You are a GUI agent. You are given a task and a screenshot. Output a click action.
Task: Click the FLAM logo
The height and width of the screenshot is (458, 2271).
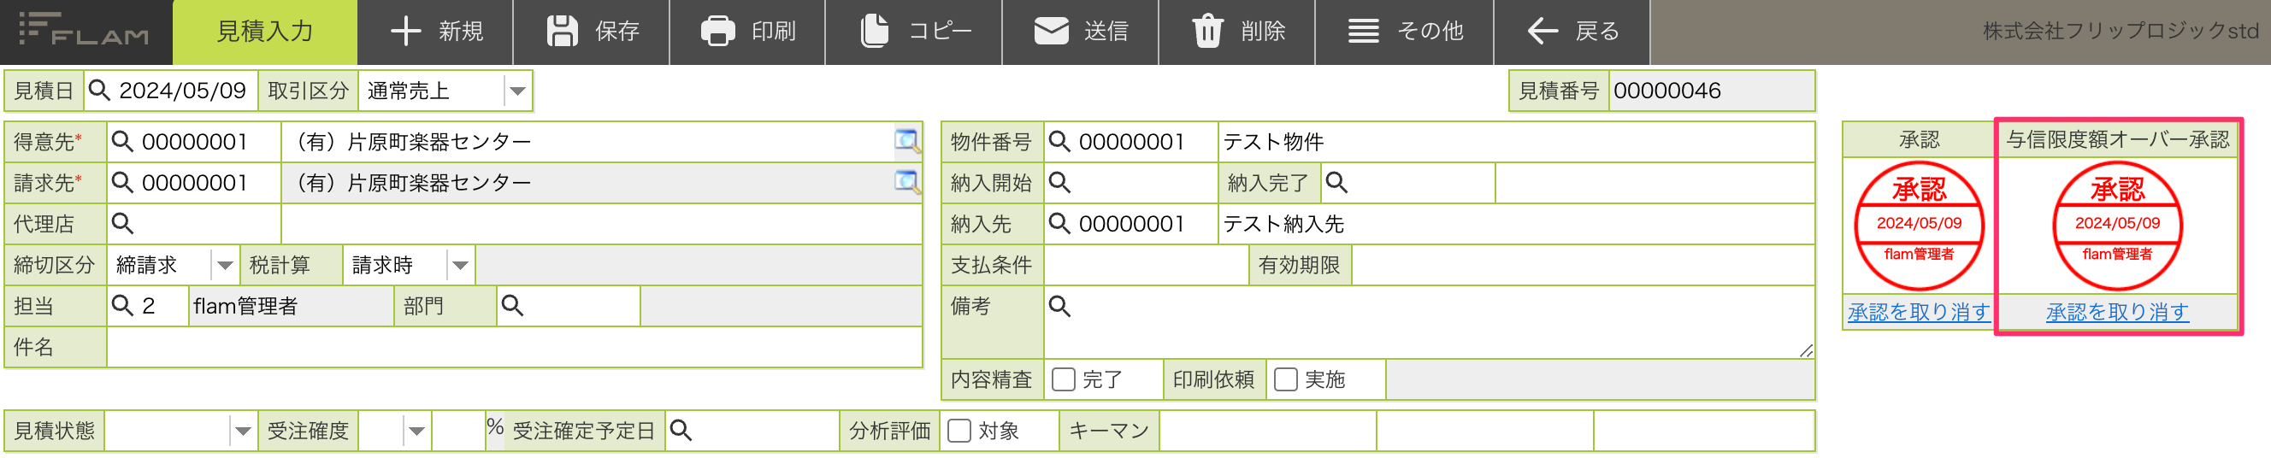pyautogui.click(x=84, y=30)
